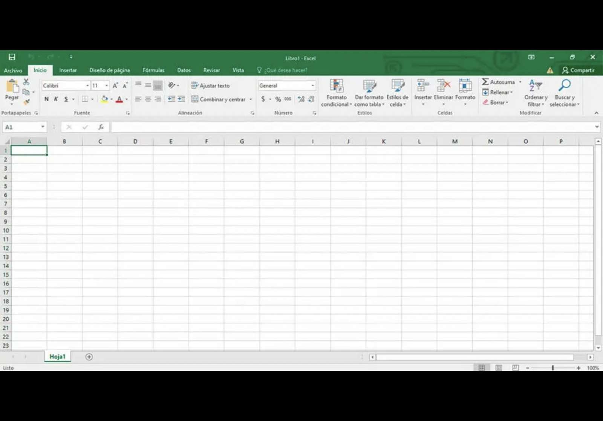The width and height of the screenshot is (603, 421).
Task: Toggle bold N formatting
Action: click(x=46, y=99)
